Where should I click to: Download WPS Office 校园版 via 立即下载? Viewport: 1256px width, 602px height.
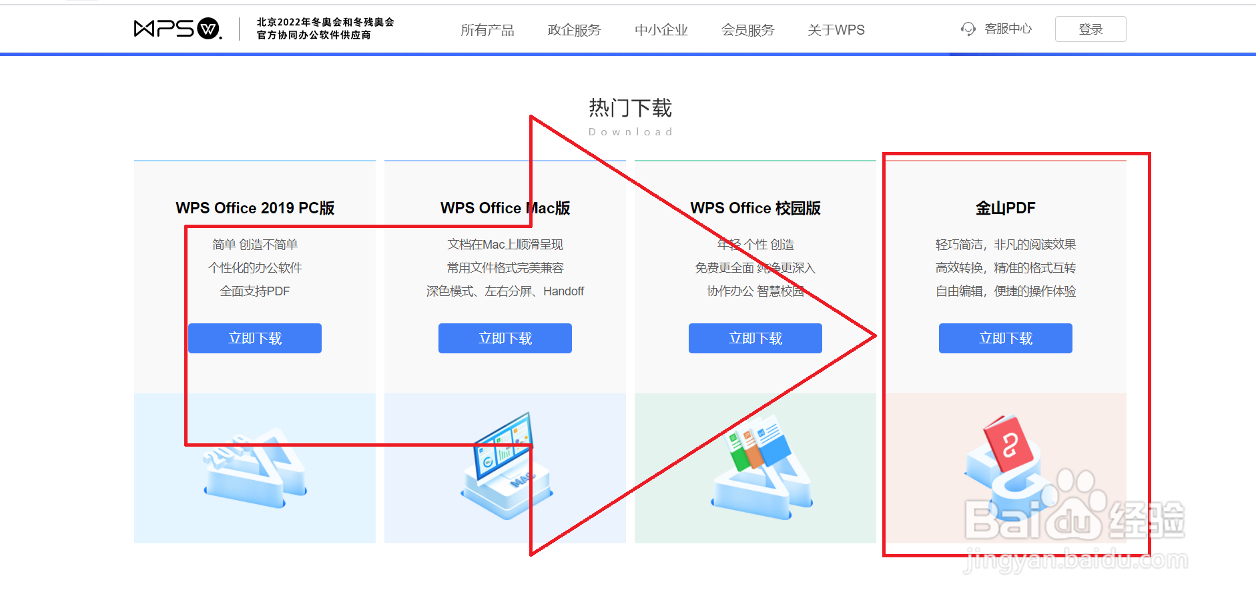[755, 338]
